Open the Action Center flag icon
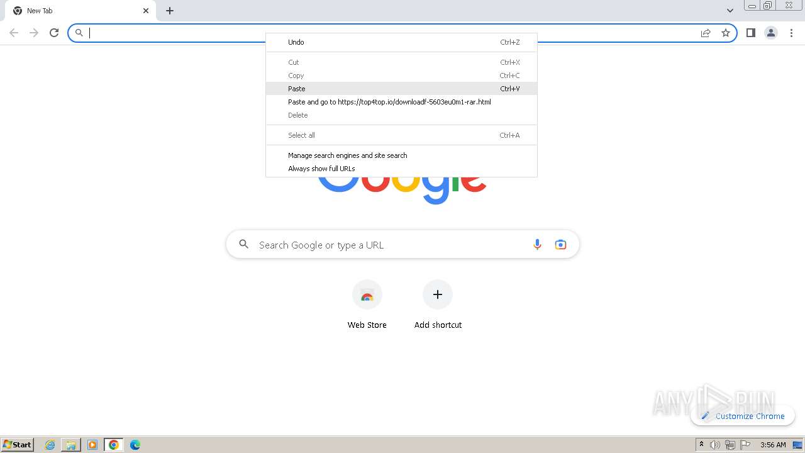 tap(745, 445)
